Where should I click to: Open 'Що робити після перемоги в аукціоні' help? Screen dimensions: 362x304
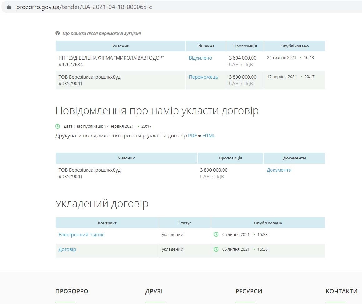click(102, 33)
